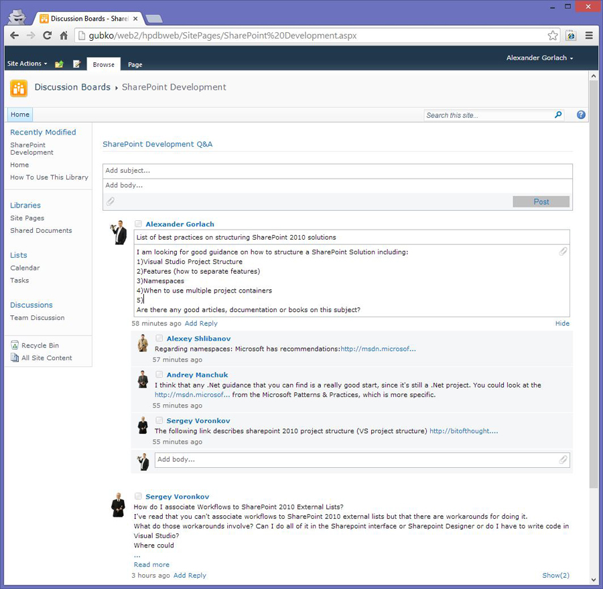The height and width of the screenshot is (589, 603).
Task: Open msdn link in Andrey's reply
Action: [192, 395]
